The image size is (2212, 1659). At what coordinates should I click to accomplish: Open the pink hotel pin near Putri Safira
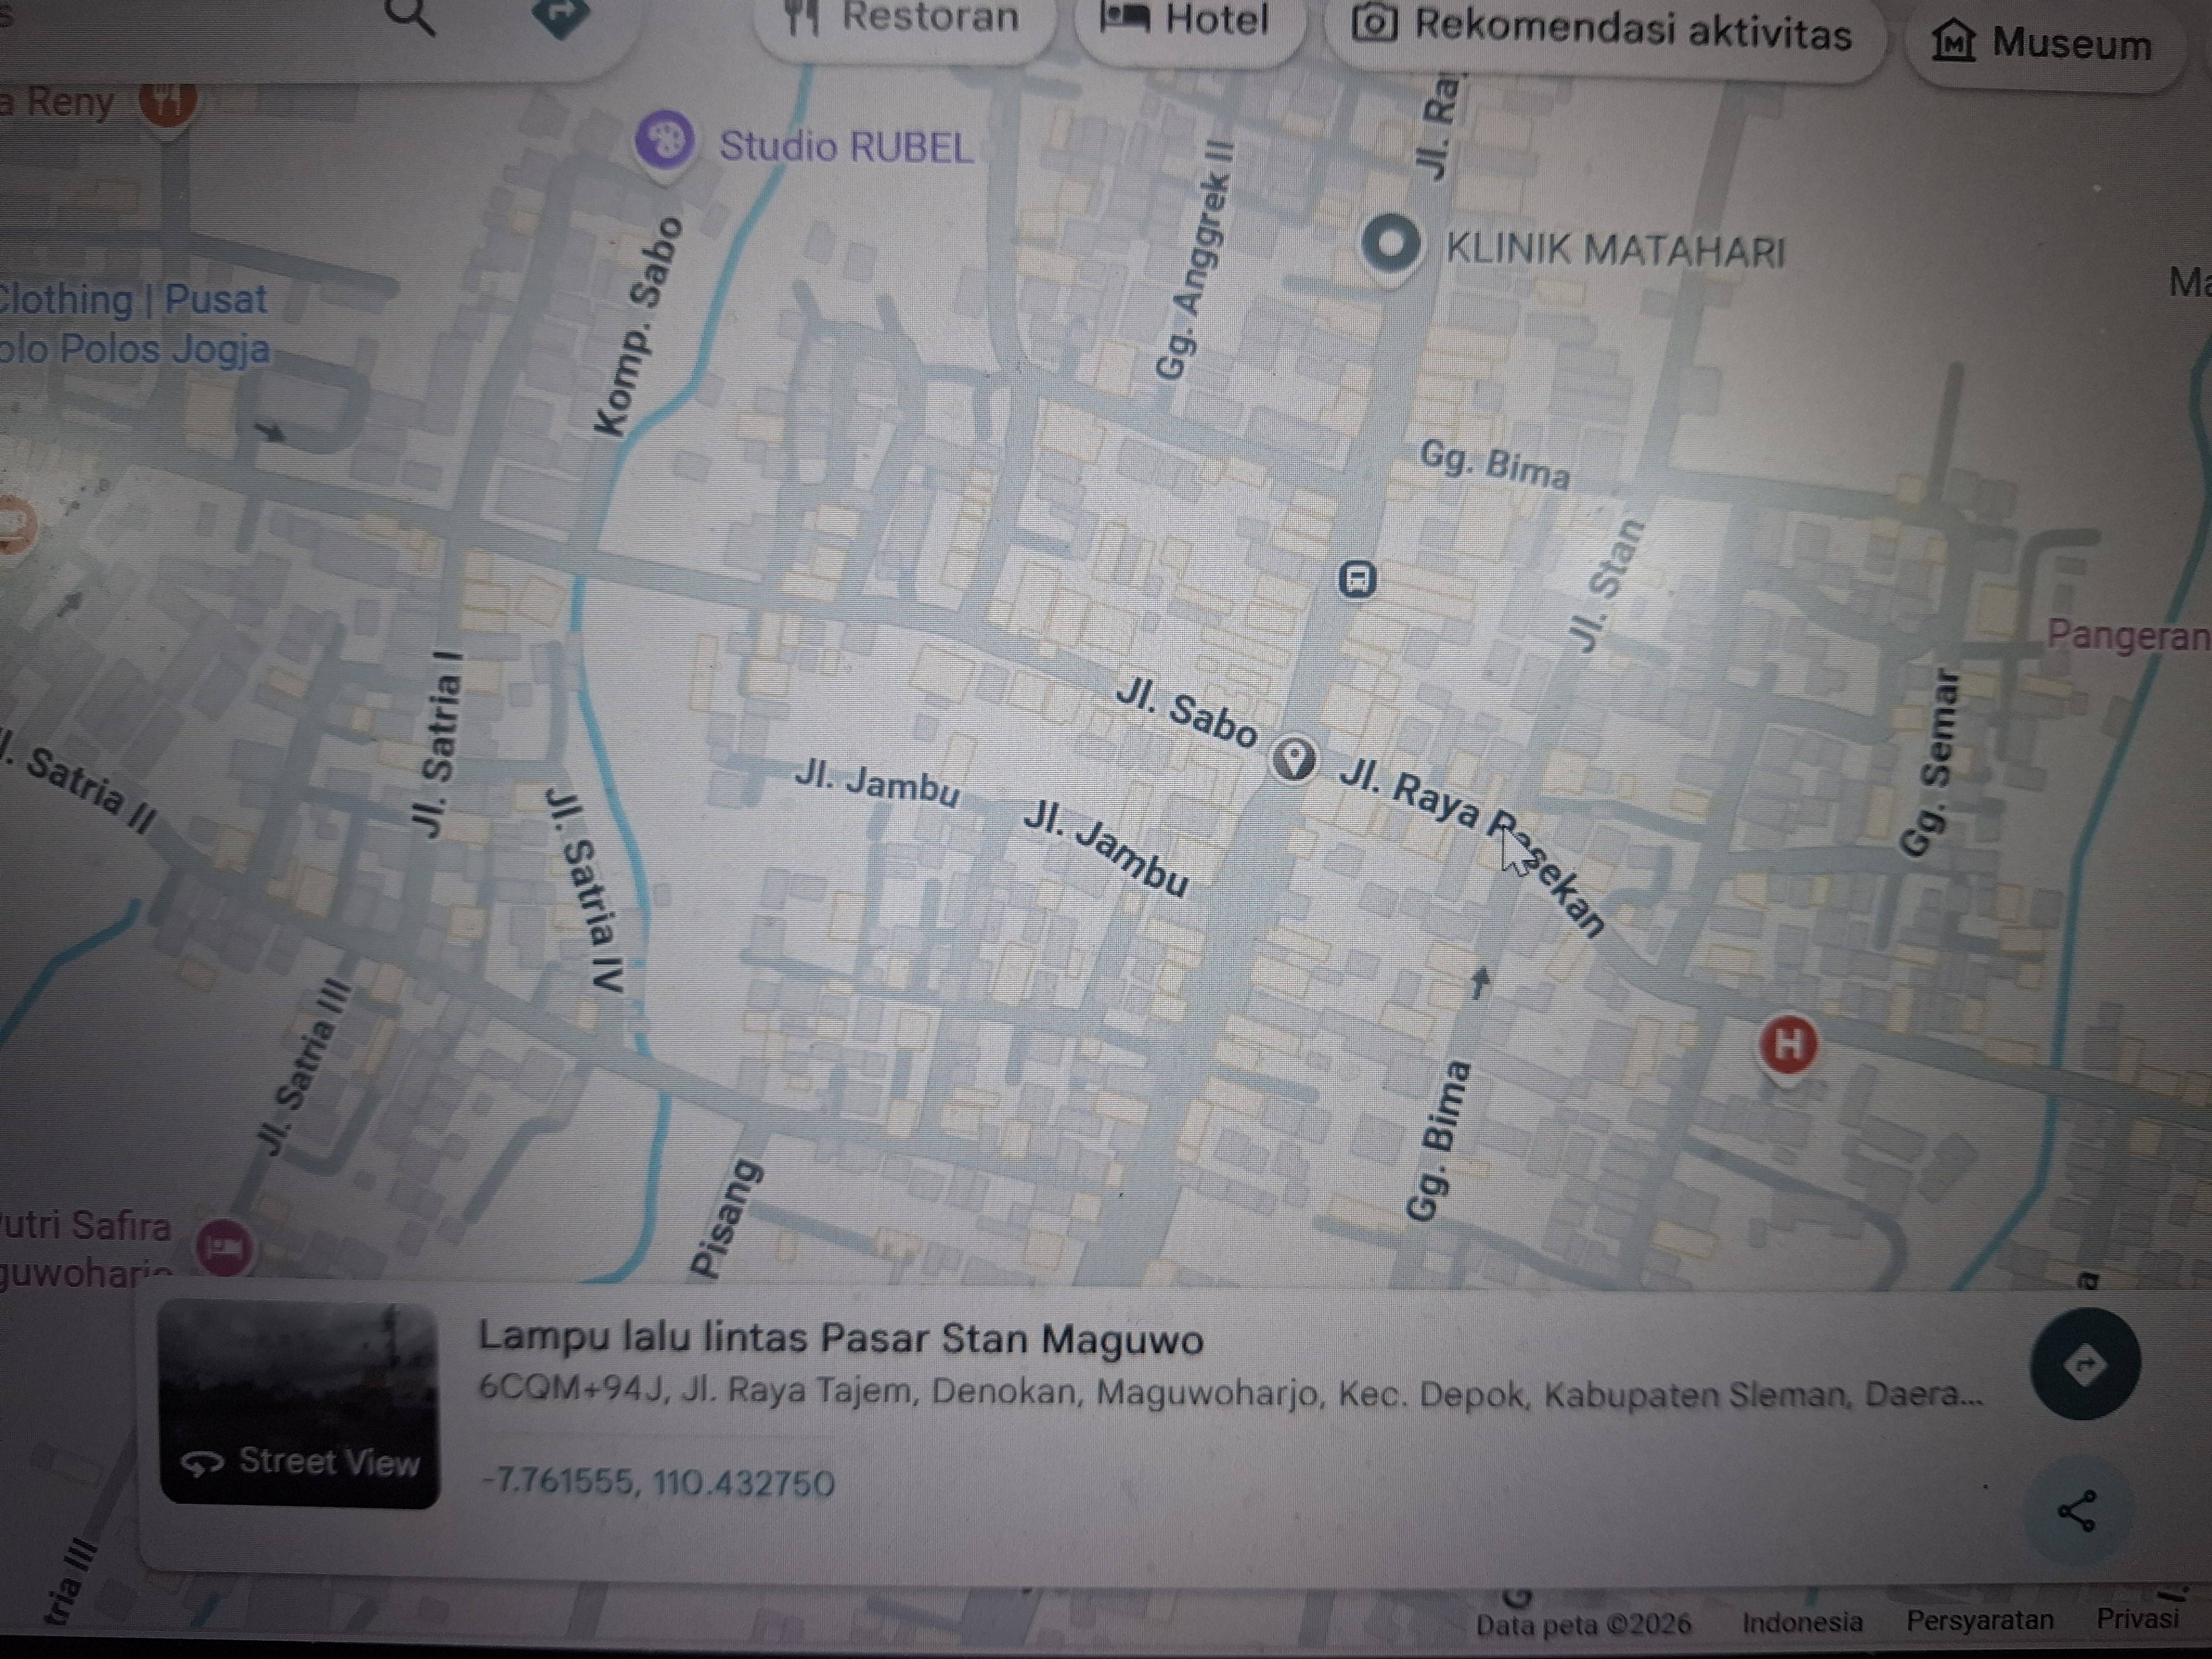(x=224, y=1248)
